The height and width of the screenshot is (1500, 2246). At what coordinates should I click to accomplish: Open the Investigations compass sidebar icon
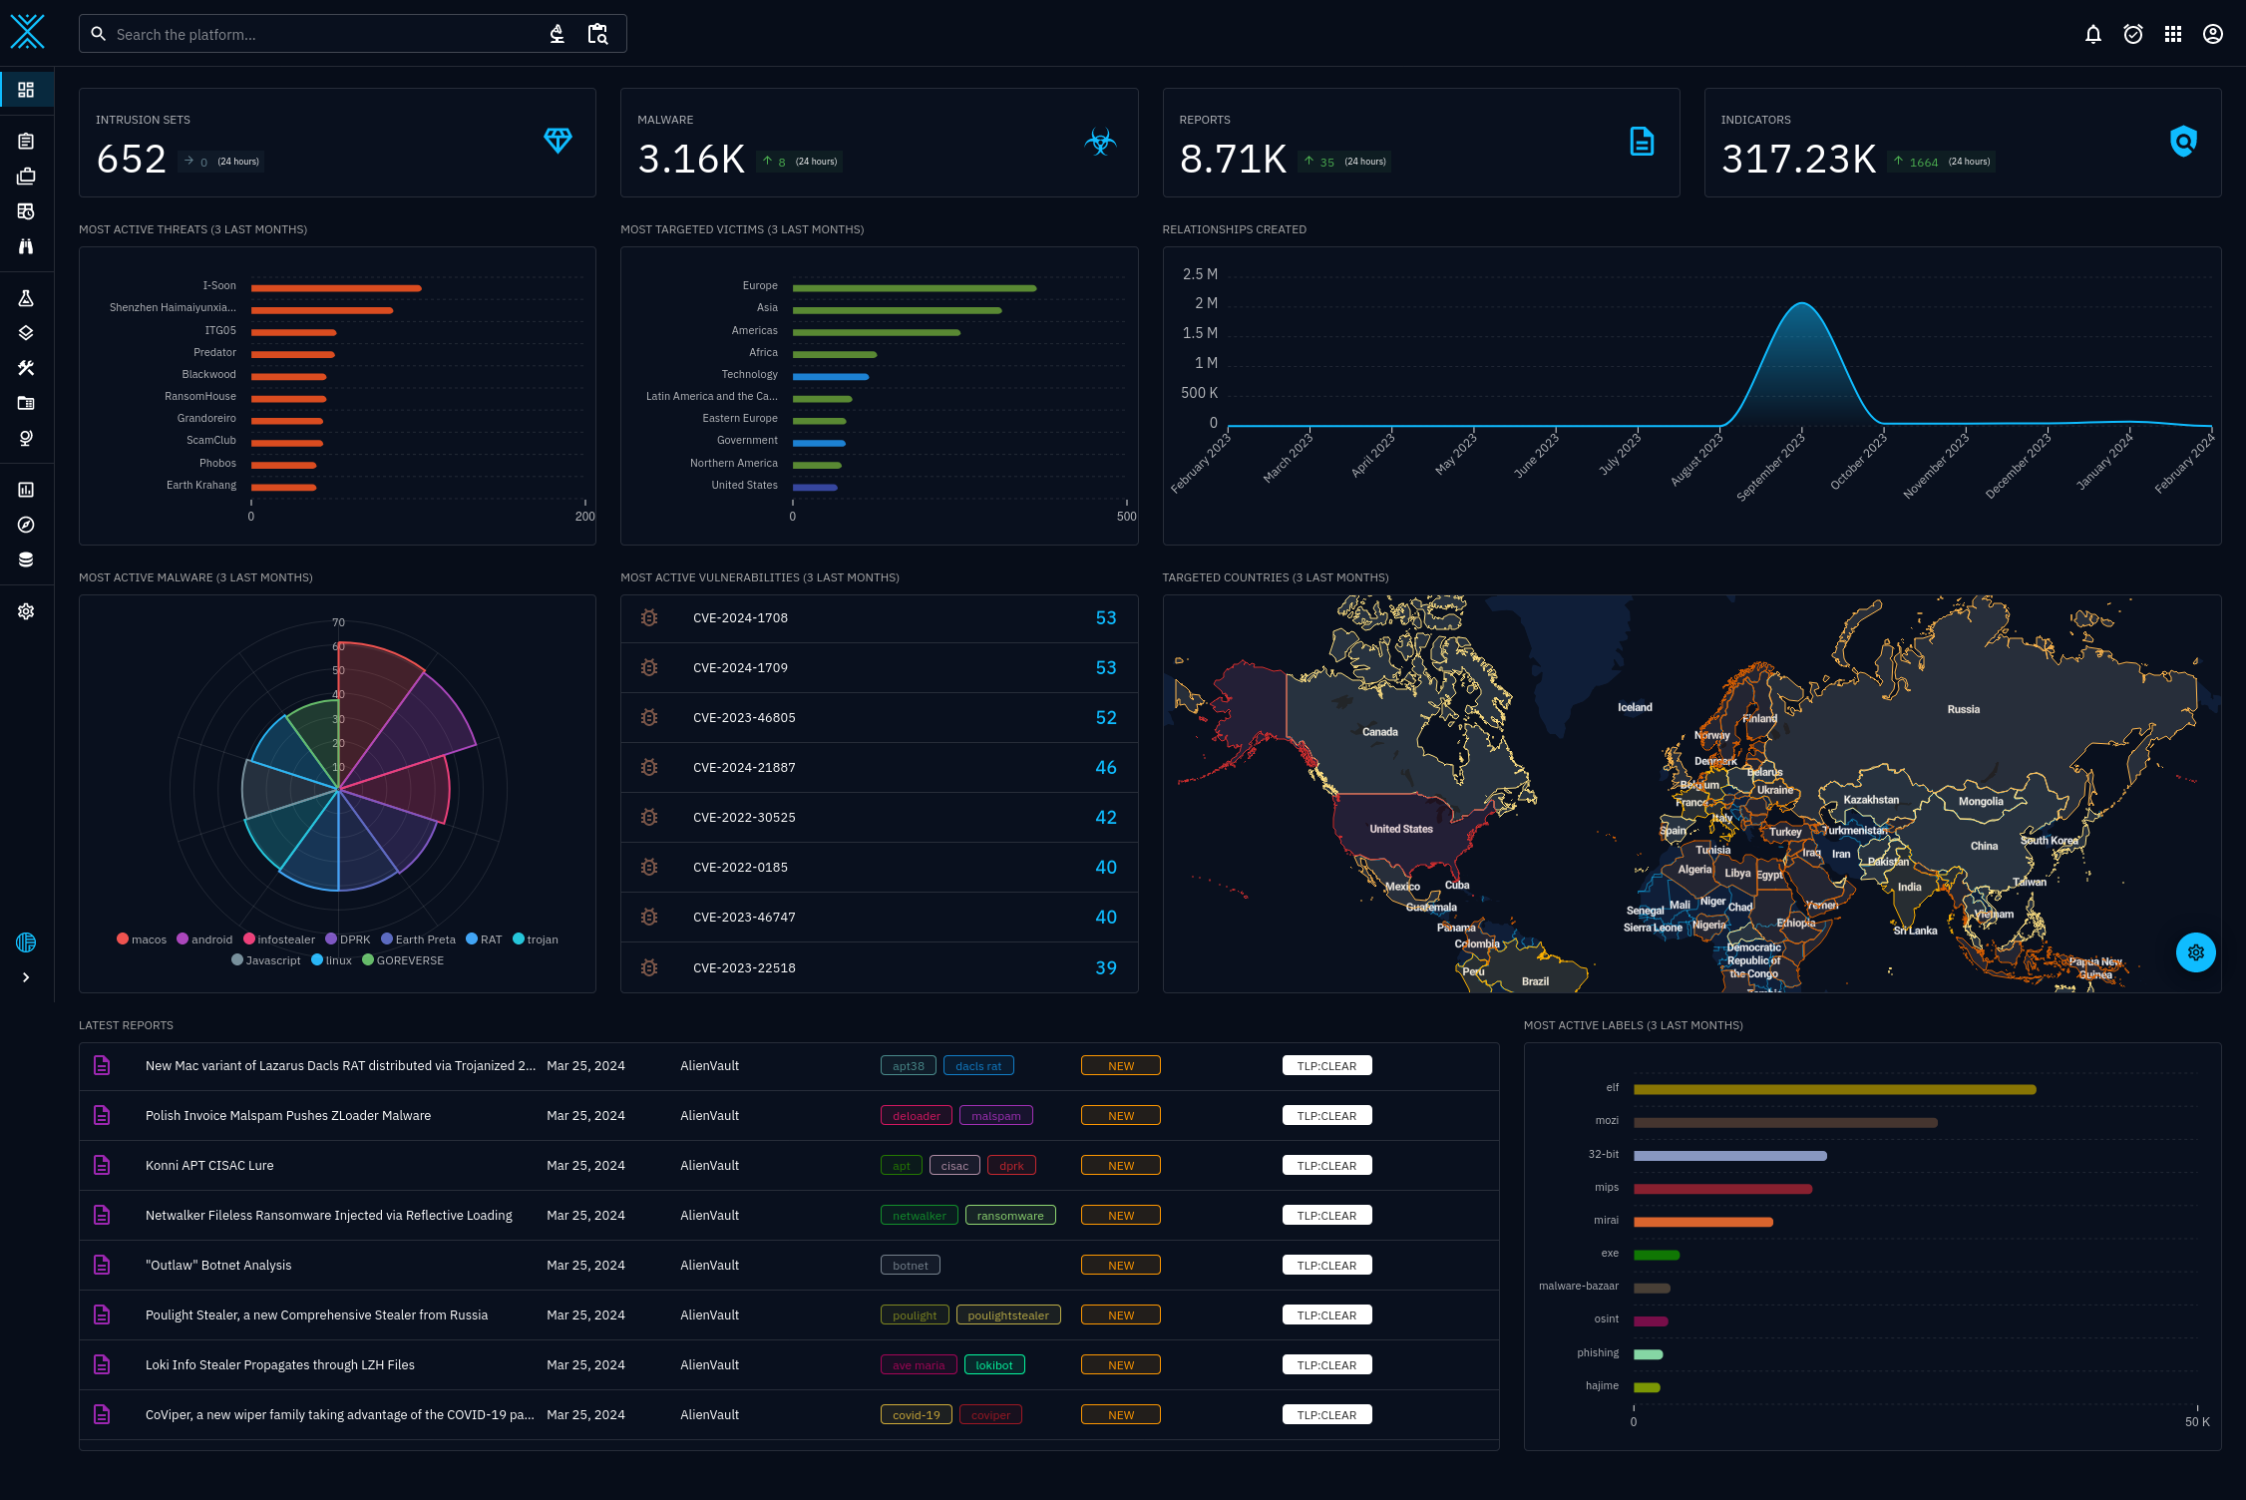pos(26,525)
